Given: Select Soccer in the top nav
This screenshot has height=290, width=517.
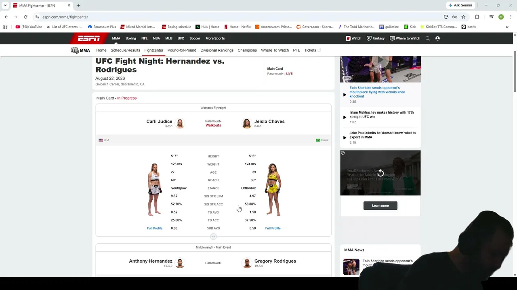Looking at the screenshot, I should [195, 38].
